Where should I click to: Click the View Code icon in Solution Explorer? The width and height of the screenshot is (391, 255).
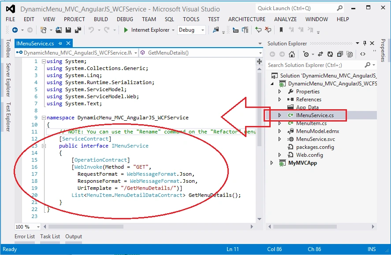[x=363, y=54]
